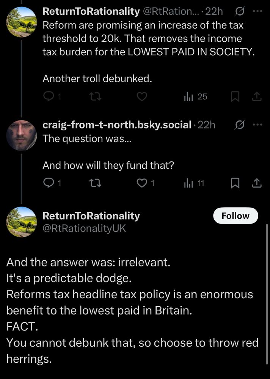Retweet the post about the 20k tax threshold
Viewport: 270px width, 379px height.
95,96
